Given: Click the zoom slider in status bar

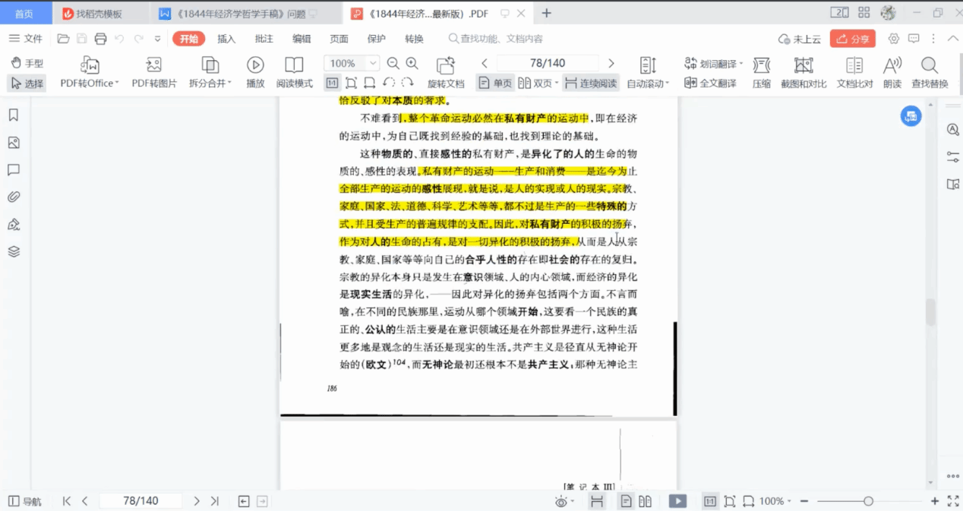Looking at the screenshot, I should (x=868, y=501).
